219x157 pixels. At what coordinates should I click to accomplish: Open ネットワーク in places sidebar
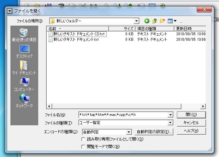[x=24, y=101]
